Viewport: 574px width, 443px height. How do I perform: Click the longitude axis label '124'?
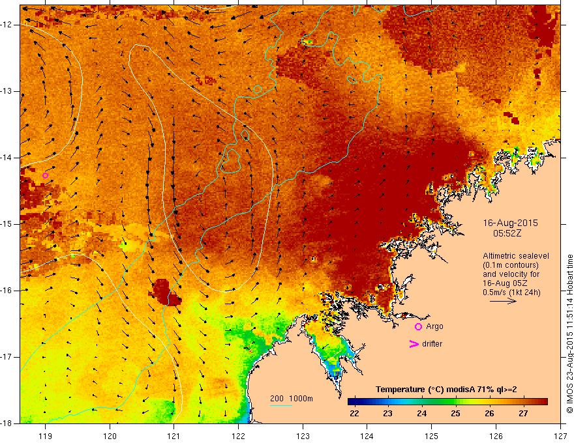(367, 436)
